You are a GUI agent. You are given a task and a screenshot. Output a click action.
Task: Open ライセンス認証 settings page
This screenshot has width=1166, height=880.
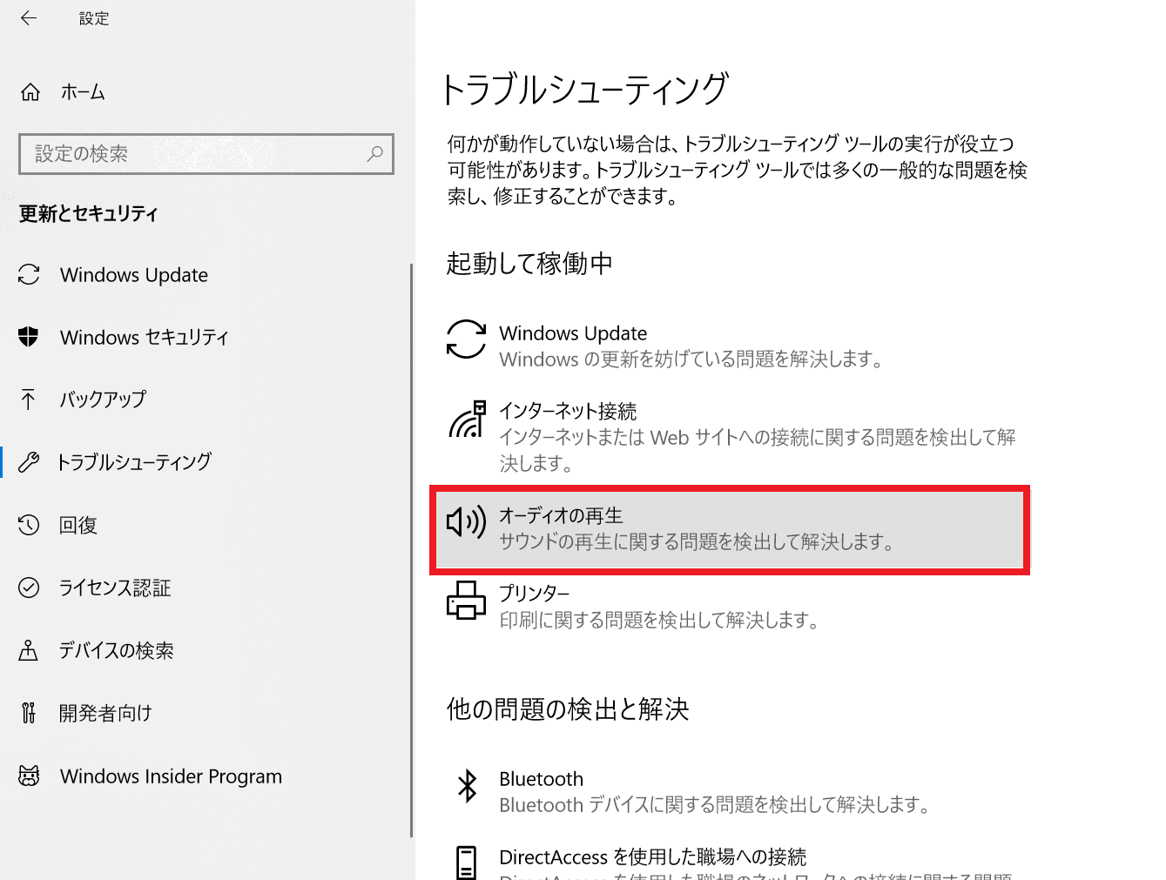pos(114,588)
